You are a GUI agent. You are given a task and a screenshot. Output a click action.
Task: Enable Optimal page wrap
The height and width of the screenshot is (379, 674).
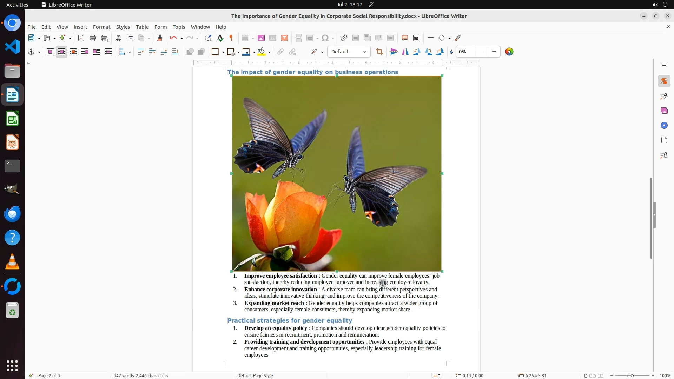tap(73, 52)
